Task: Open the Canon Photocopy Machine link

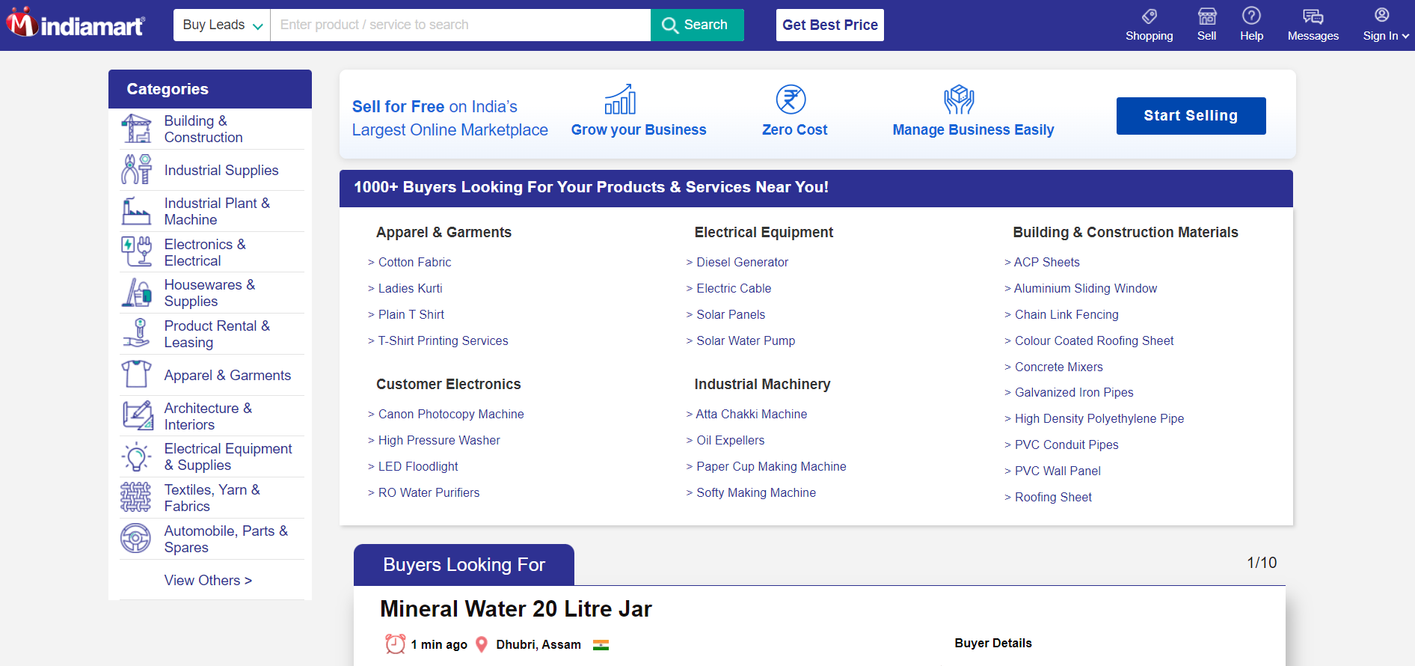Action: click(451, 414)
